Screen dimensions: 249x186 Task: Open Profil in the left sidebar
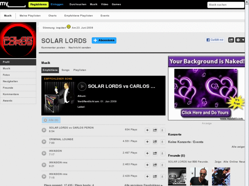point(18,62)
